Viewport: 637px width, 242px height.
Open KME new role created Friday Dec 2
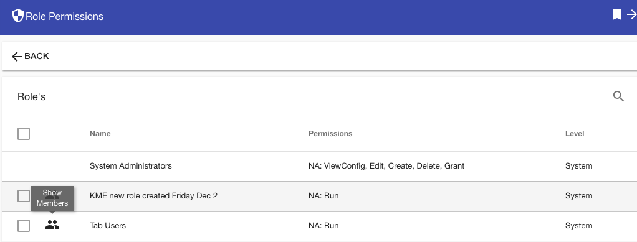(153, 196)
